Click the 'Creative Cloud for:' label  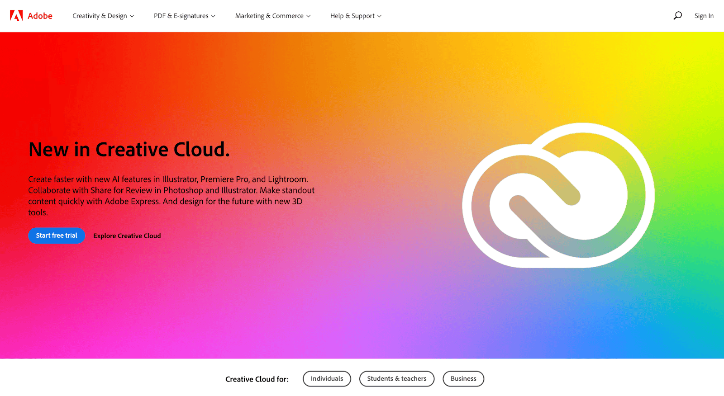[257, 379]
